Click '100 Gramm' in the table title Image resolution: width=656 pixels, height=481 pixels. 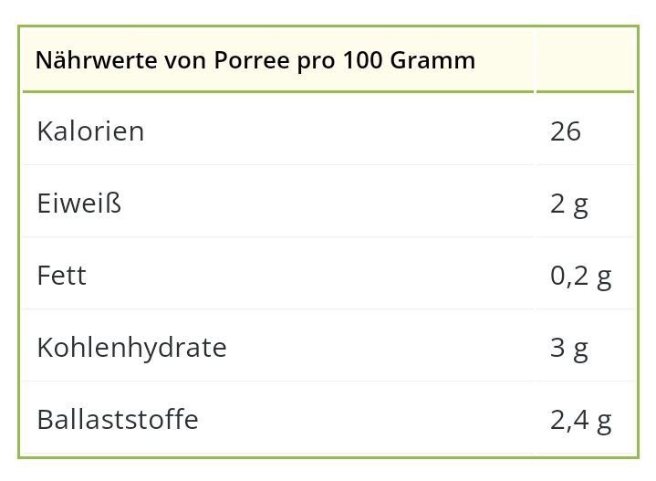coord(409,61)
